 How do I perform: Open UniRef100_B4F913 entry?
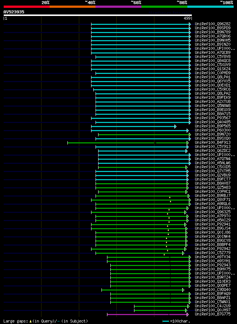point(213,143)
